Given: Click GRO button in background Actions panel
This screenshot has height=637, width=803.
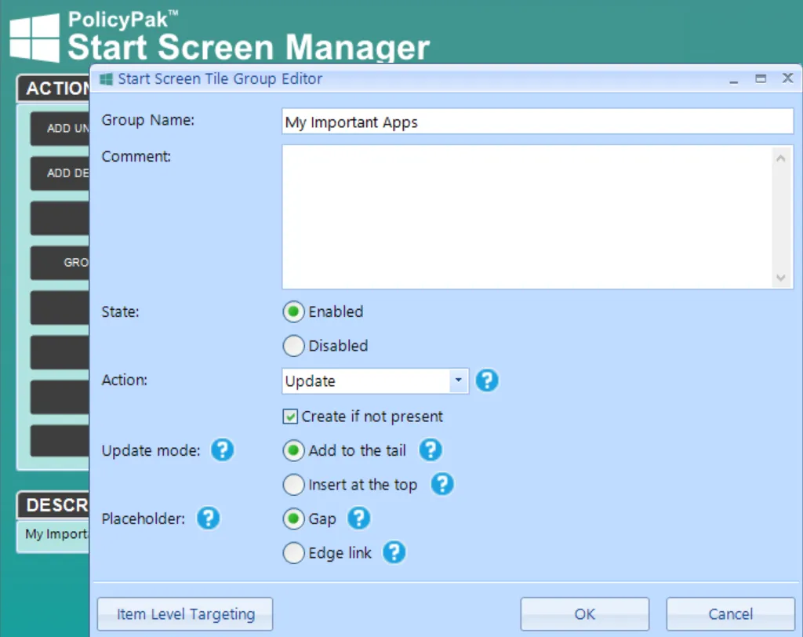Looking at the screenshot, I should [x=60, y=262].
